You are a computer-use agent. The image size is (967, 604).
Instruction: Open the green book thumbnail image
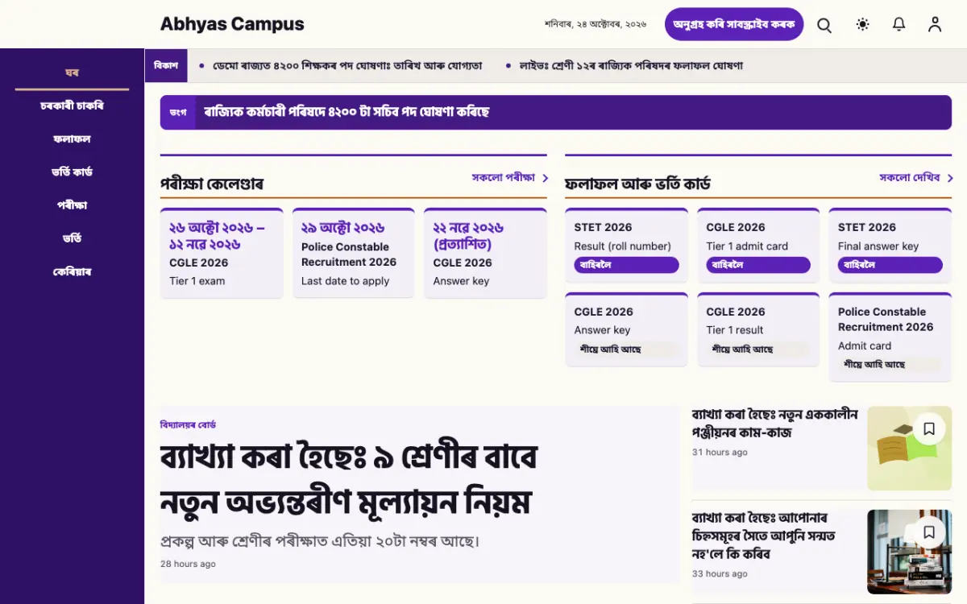click(909, 449)
